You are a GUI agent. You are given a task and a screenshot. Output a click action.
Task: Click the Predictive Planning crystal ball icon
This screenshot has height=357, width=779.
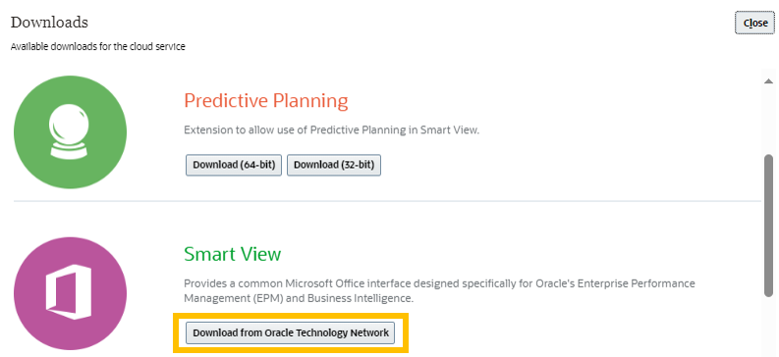(x=70, y=131)
